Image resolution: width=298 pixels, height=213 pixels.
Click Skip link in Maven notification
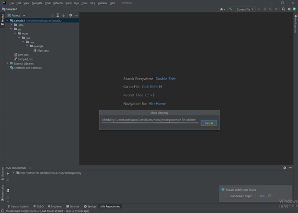[x=262, y=196]
